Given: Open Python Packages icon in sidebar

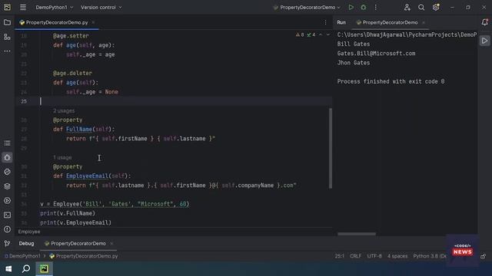Looking at the screenshot, I should [x=7, y=172].
